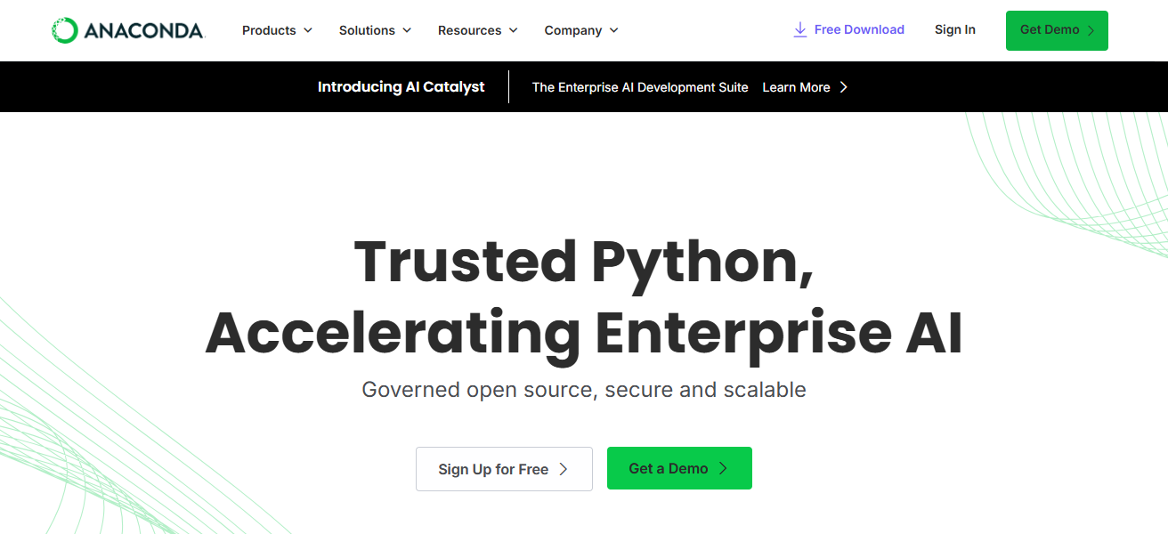Expand the Products dropdown chevron
The width and height of the screenshot is (1168, 534).
click(308, 30)
